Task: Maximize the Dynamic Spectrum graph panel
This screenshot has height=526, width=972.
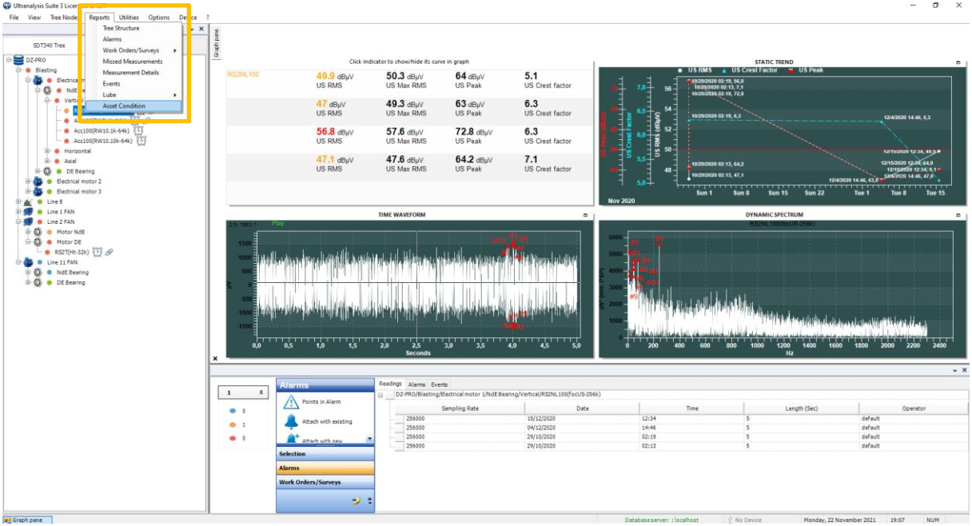Action: [958, 215]
